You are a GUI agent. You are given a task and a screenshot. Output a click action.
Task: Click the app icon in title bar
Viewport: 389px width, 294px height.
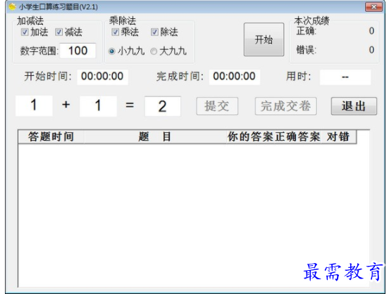(x=12, y=7)
